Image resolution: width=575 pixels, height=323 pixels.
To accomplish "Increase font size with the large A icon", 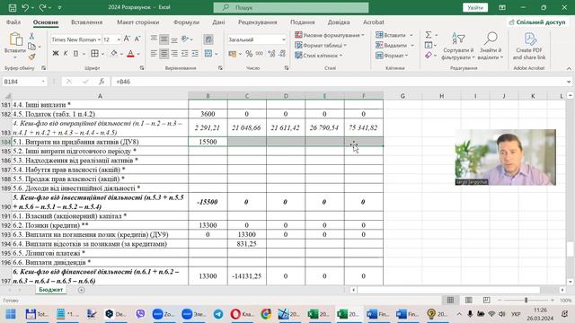I will tap(127, 39).
